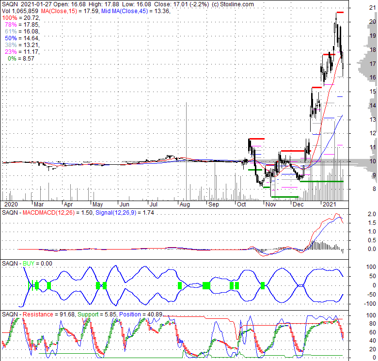Click the Signal(12,26,9) = 1.74 legend
378x361 pixels.
click(x=125, y=213)
